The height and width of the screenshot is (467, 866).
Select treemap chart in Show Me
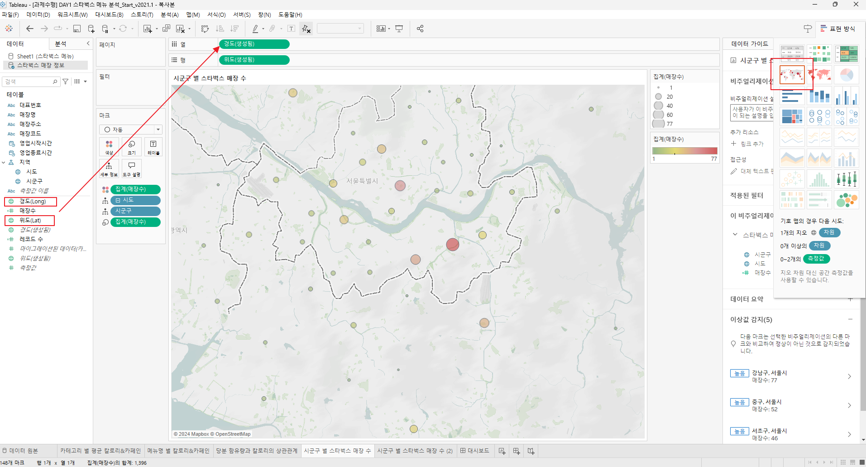(792, 116)
